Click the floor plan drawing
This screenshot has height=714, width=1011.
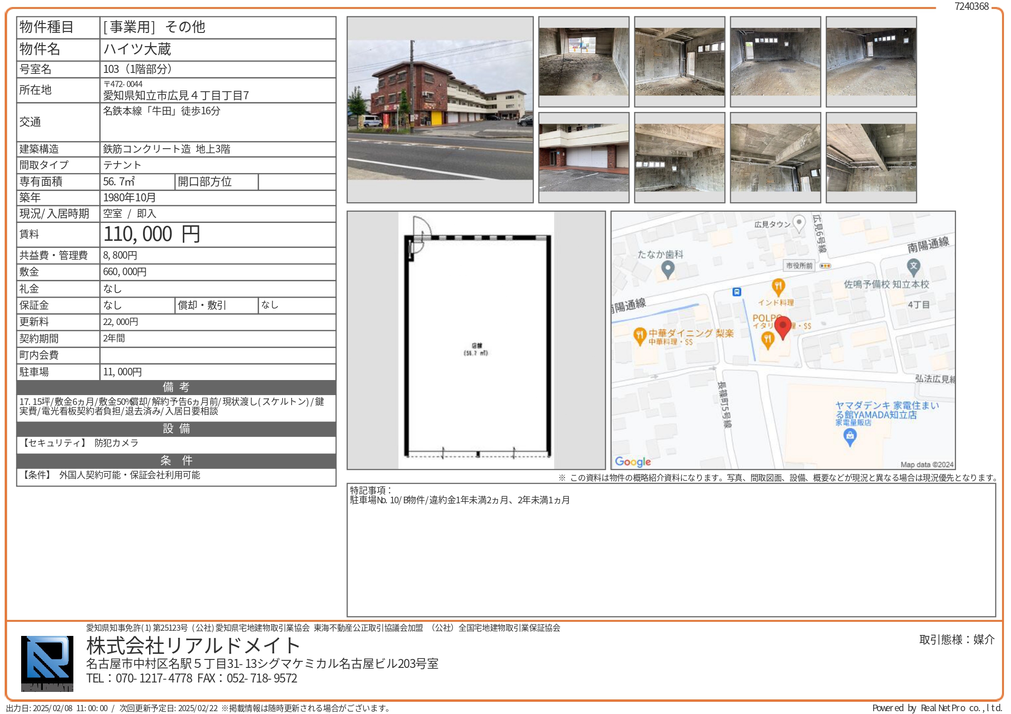476,340
